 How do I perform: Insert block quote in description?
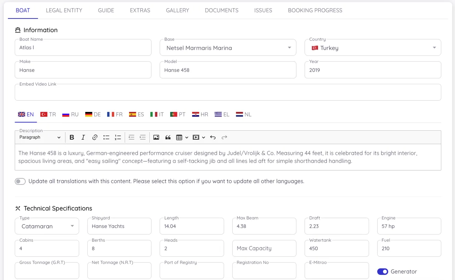pyautogui.click(x=168, y=137)
